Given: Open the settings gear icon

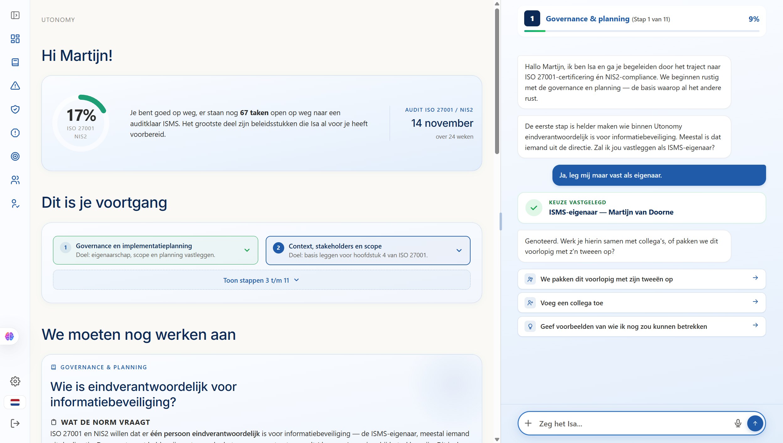Looking at the screenshot, I should click(15, 381).
